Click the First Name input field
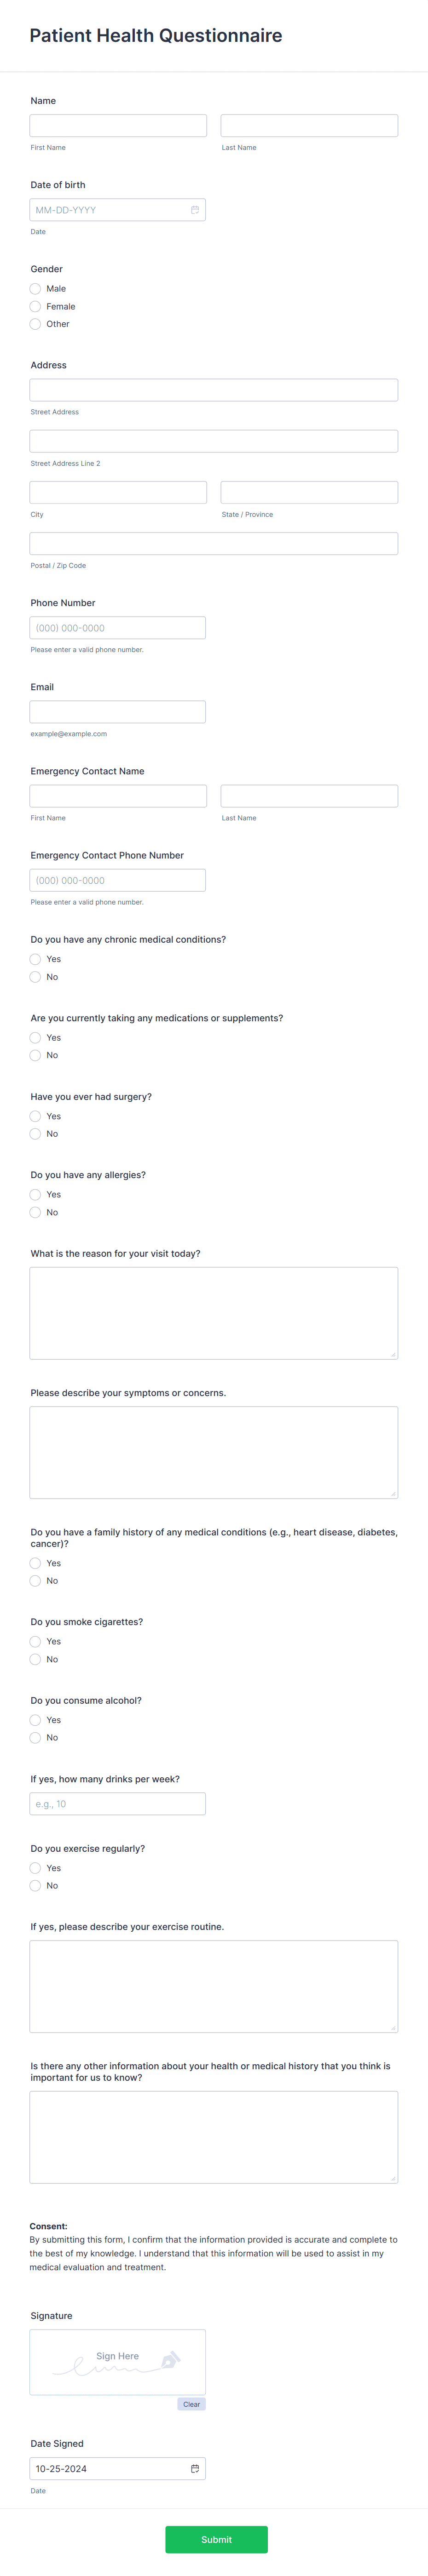Screen dimensions: 428x2576 (x=117, y=124)
